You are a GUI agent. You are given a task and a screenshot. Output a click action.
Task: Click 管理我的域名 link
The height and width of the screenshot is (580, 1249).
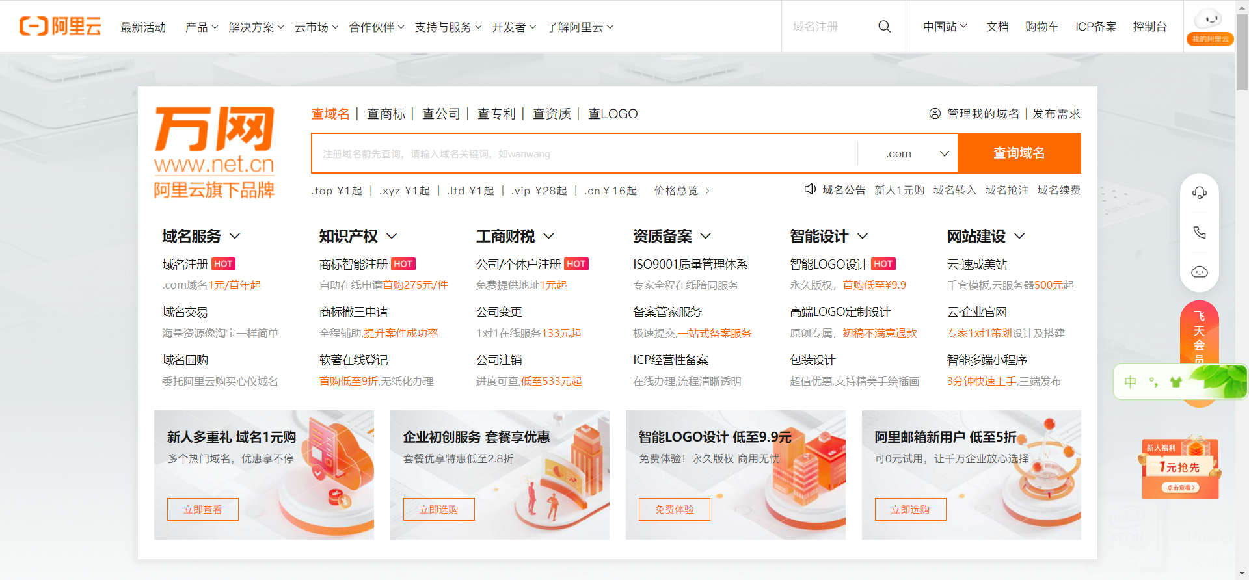983,114
